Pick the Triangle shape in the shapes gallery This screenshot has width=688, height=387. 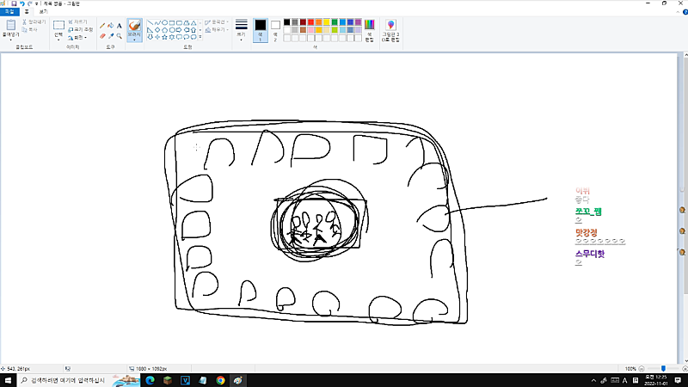tap(193, 23)
